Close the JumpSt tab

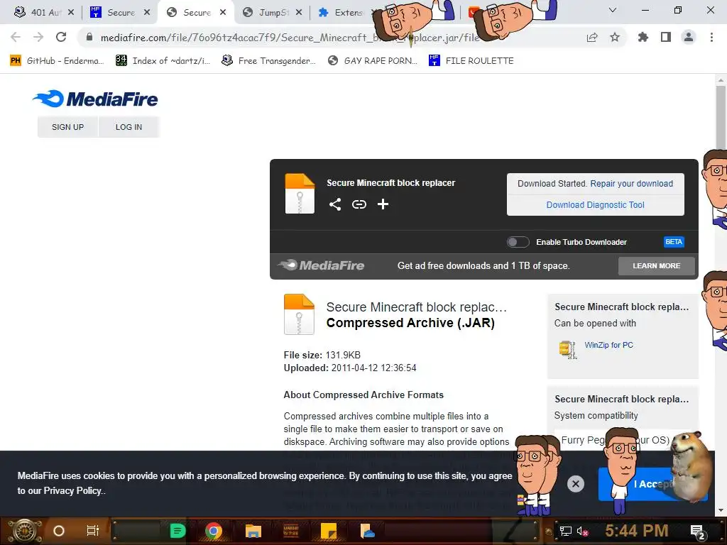click(299, 13)
